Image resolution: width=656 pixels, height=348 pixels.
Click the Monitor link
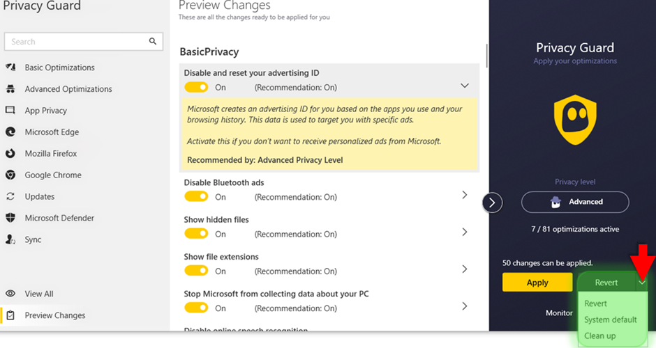click(x=559, y=313)
